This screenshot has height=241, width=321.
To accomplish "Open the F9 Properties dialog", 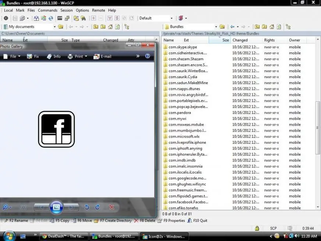I will coord(171,220).
